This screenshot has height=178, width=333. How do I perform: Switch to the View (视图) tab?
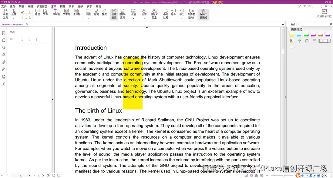click(x=62, y=6)
